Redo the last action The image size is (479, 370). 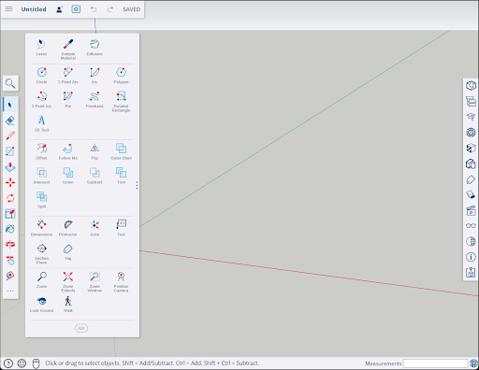tap(110, 9)
